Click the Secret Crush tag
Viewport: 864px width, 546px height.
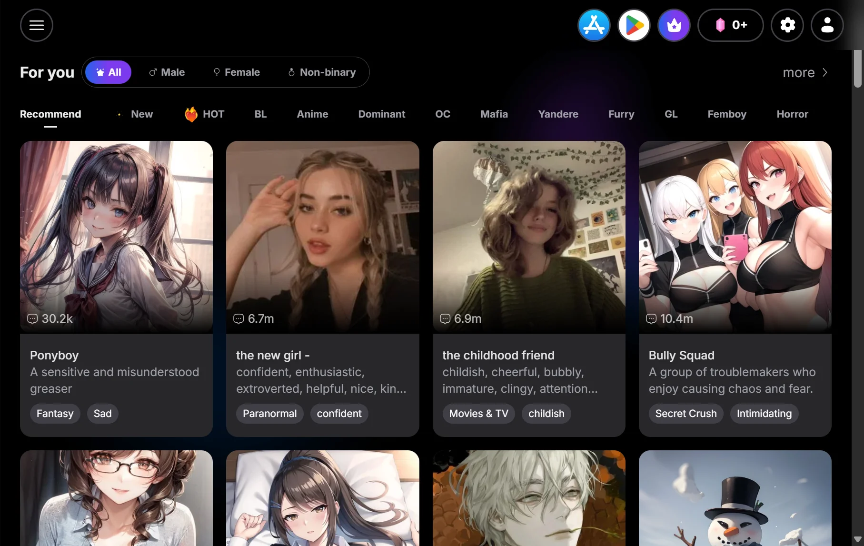pos(685,414)
